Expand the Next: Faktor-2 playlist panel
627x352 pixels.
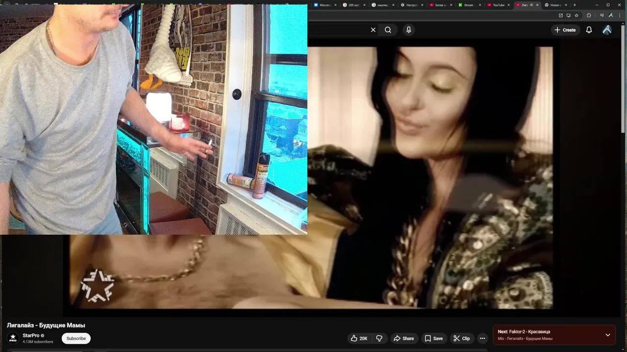(x=608, y=335)
